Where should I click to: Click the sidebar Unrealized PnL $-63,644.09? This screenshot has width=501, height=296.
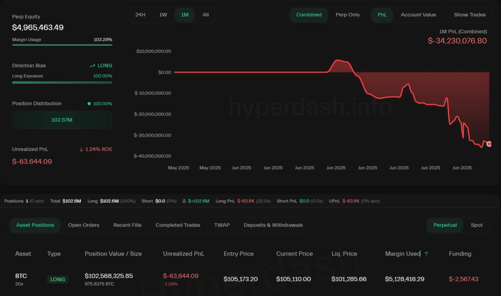point(32,162)
